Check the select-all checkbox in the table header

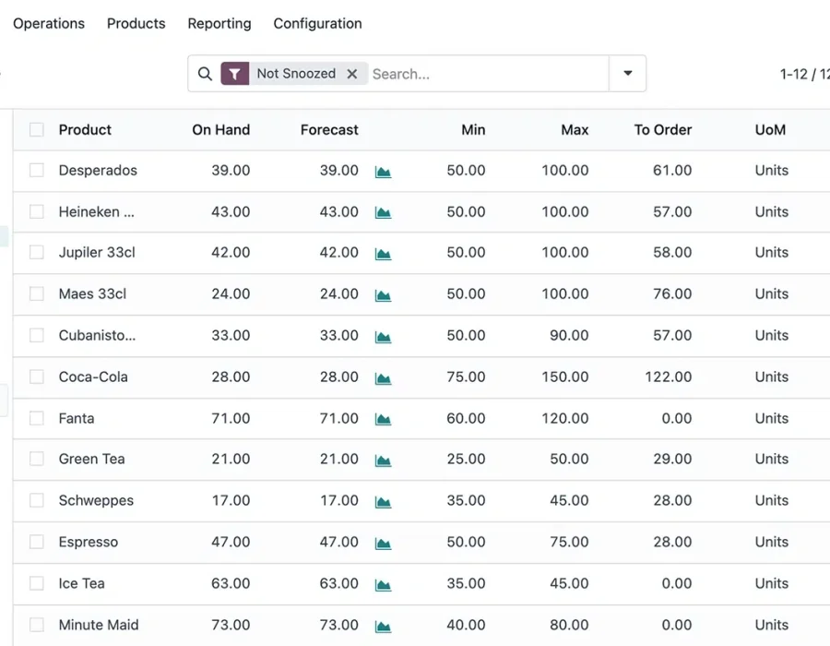point(36,129)
